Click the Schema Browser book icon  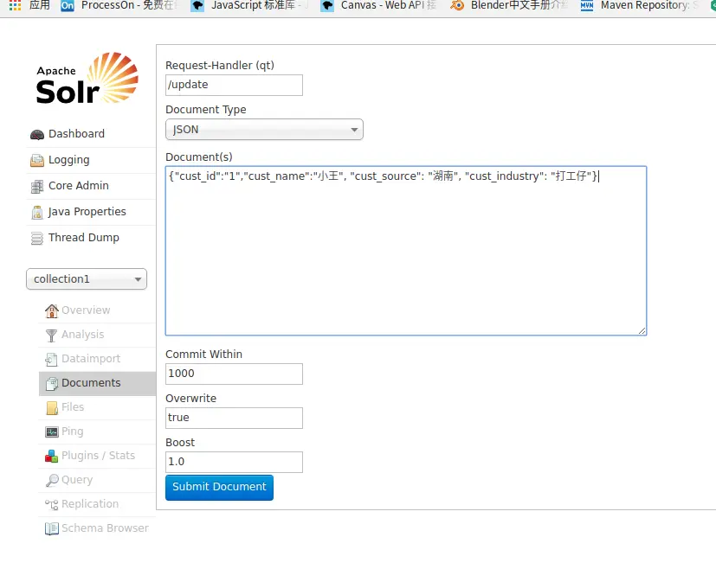[x=52, y=528]
